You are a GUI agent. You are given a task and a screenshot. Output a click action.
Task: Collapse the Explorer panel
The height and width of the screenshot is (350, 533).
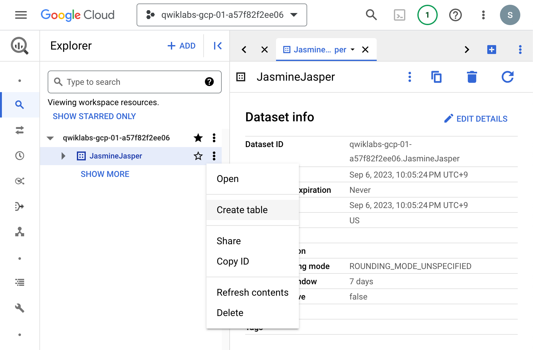click(218, 46)
